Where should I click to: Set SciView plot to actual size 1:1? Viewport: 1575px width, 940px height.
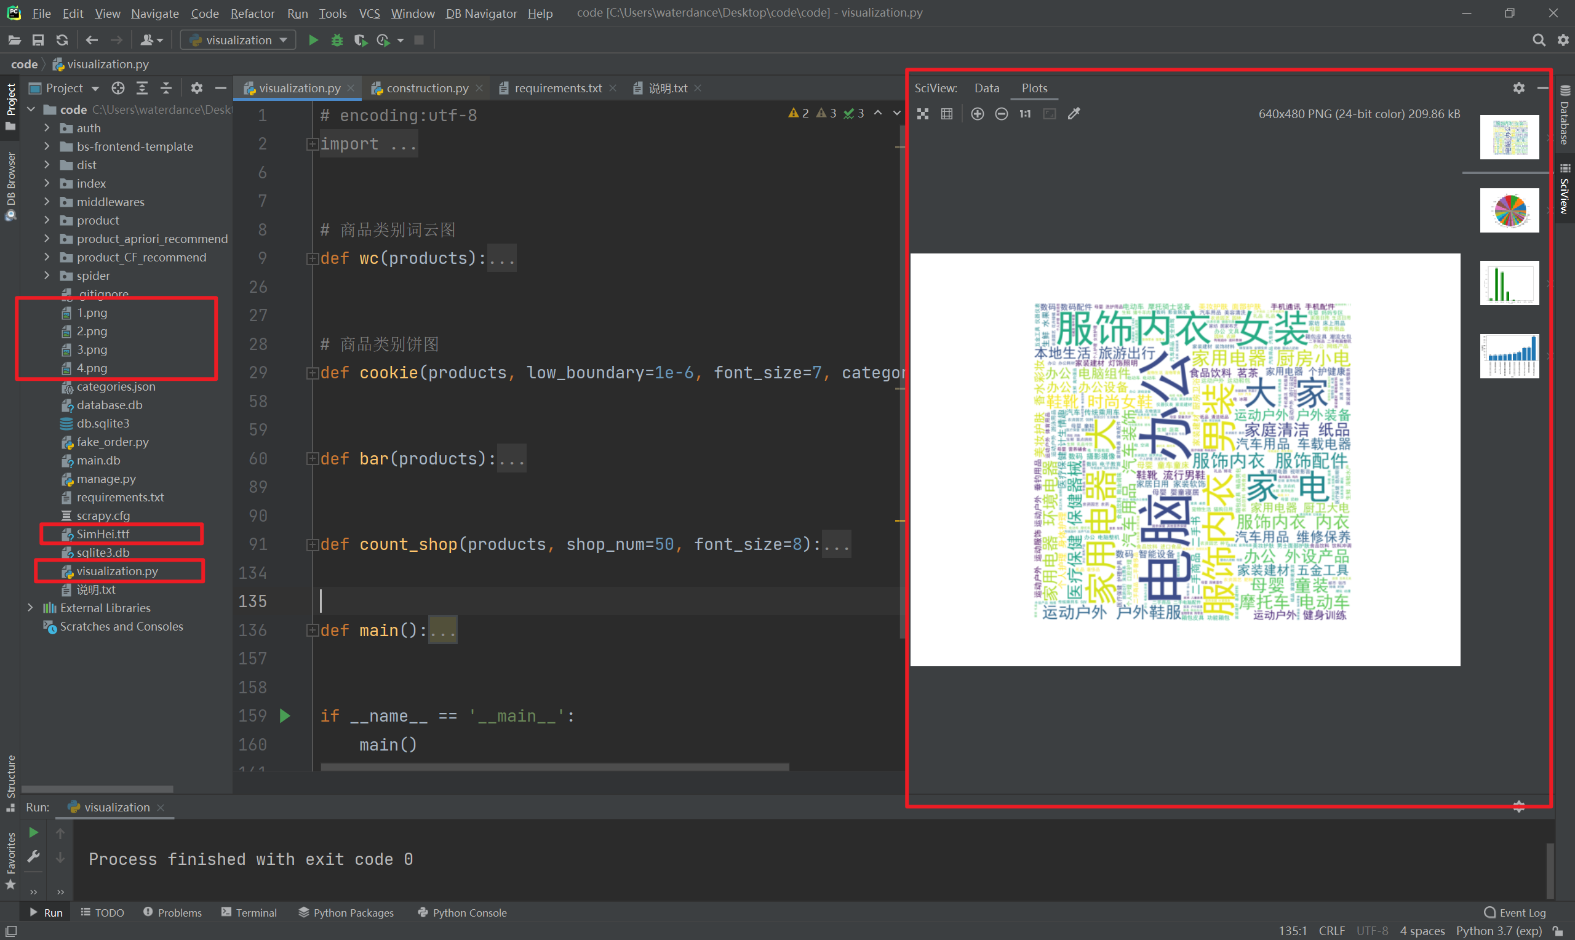pyautogui.click(x=1026, y=114)
